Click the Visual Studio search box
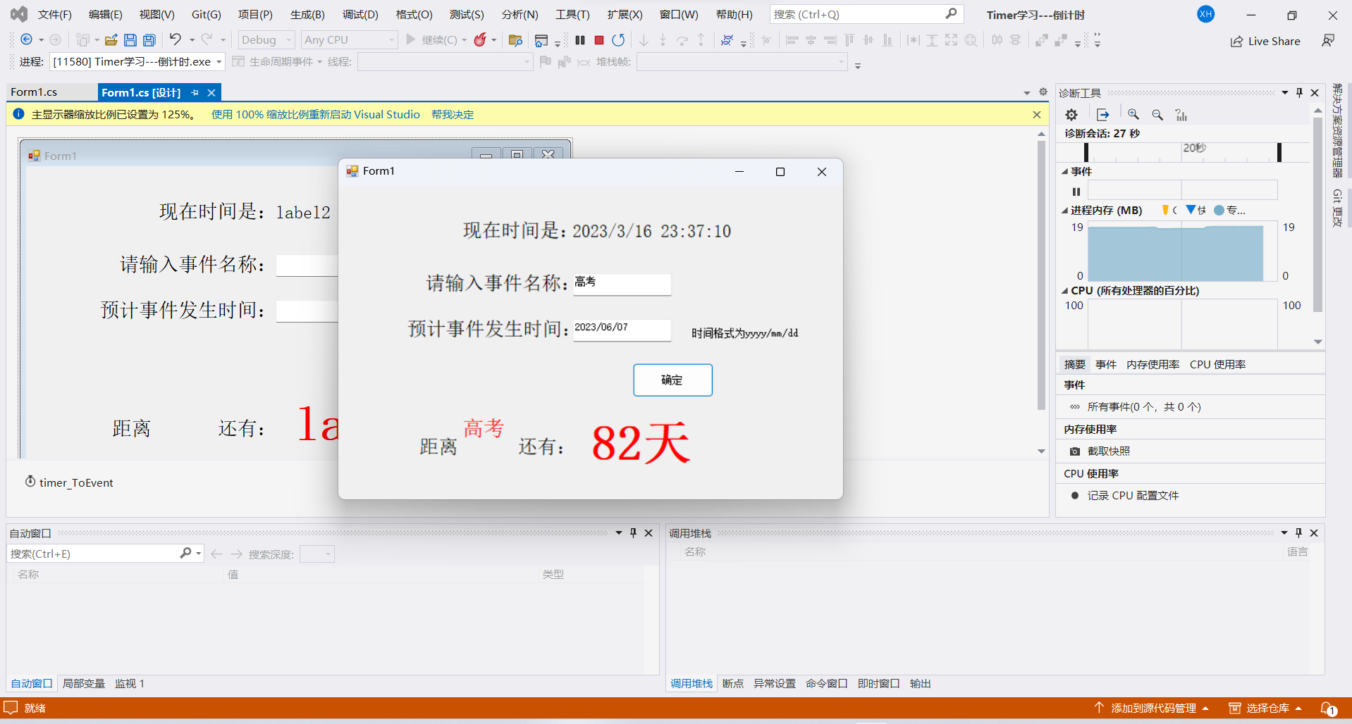 (866, 14)
